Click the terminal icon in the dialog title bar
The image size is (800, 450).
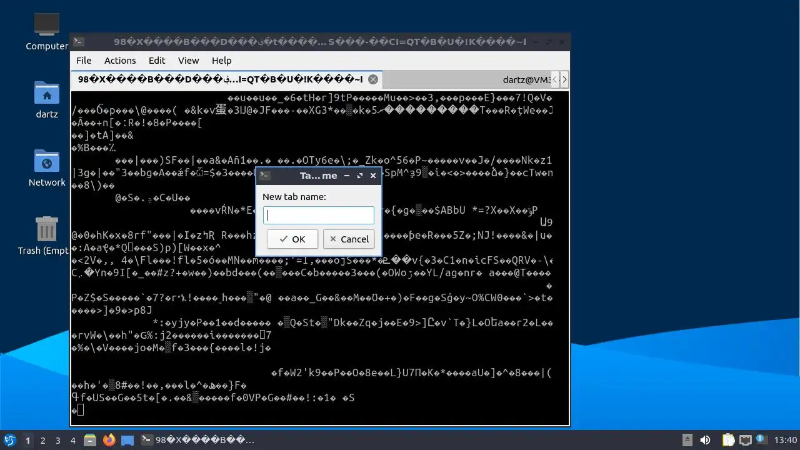tap(264, 176)
